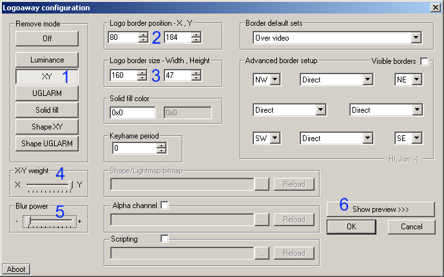Image resolution: width=444 pixels, height=277 pixels.
Task: Click Show preview >>> button
Action: click(381, 209)
